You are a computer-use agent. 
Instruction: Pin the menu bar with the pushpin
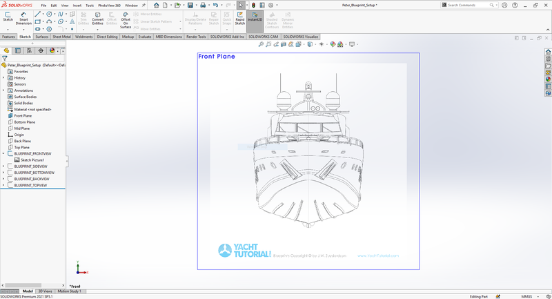pos(144,6)
